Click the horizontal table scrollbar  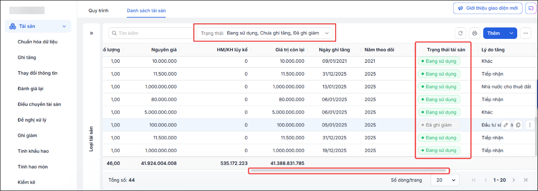coord(349,171)
